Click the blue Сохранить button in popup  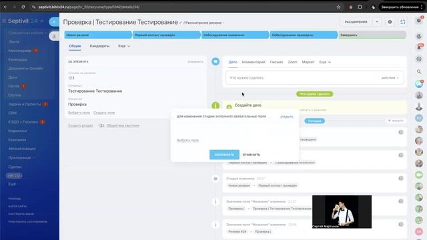pyautogui.click(x=224, y=155)
